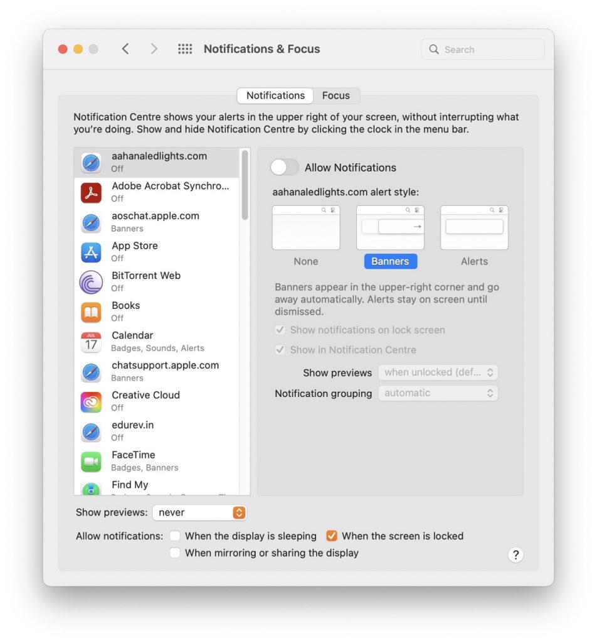Select the Creative Cloud icon
Screen dimensions: 597x643
pyautogui.click(x=92, y=401)
